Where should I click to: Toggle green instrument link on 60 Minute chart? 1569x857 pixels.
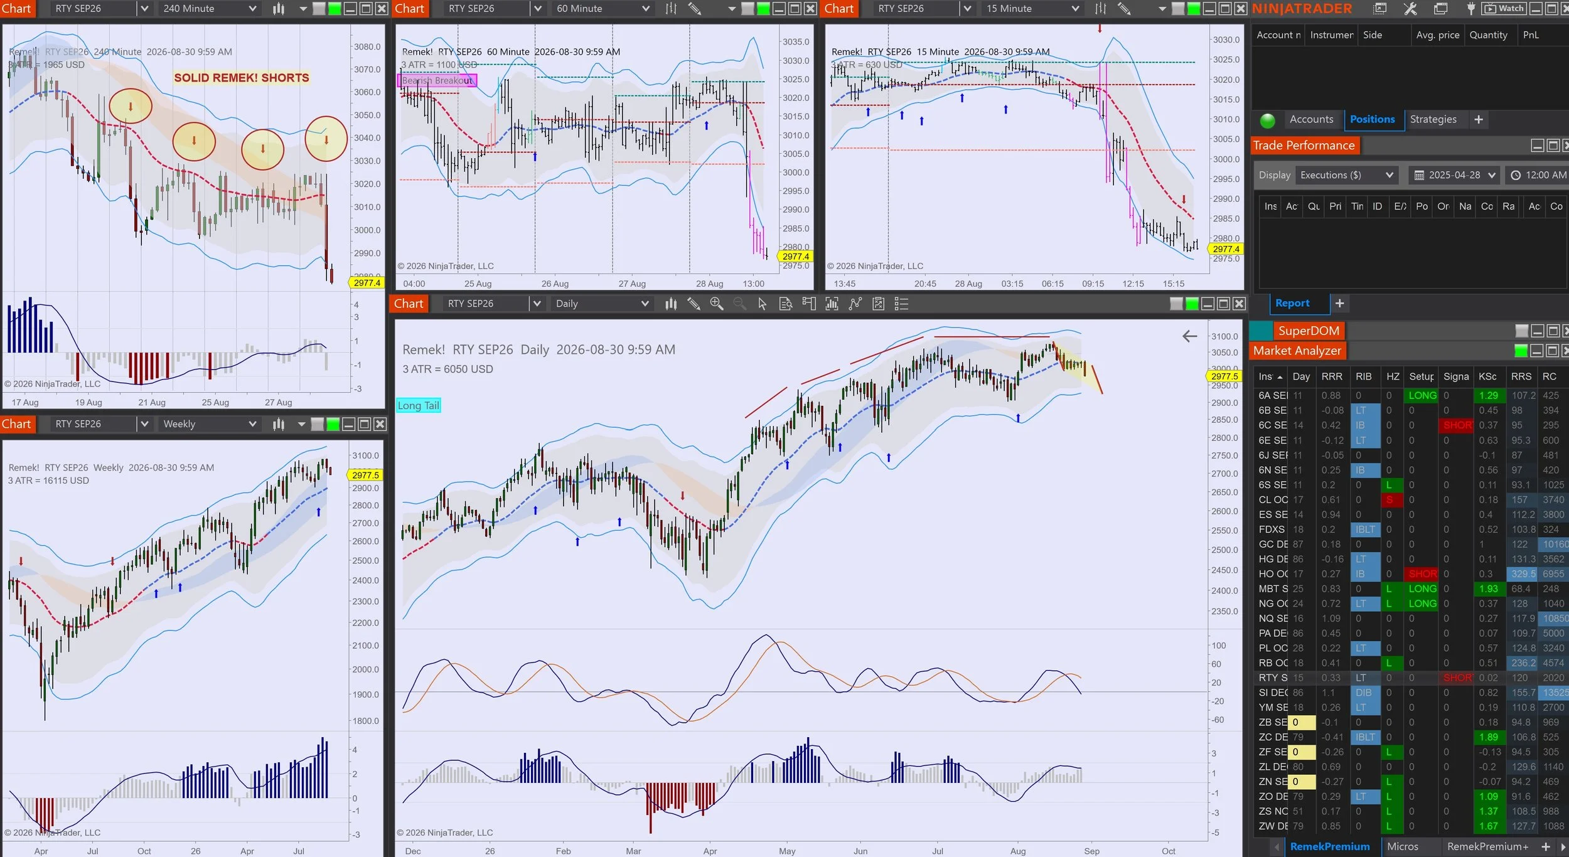pos(763,9)
